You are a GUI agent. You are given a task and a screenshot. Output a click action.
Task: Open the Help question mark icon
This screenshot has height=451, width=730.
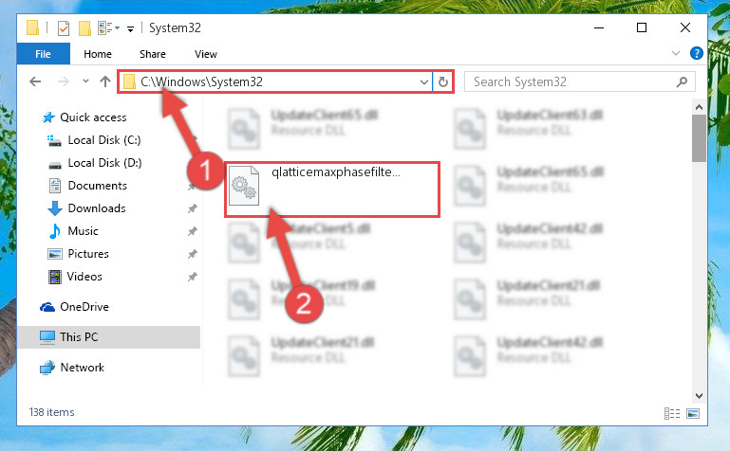pyautogui.click(x=696, y=53)
